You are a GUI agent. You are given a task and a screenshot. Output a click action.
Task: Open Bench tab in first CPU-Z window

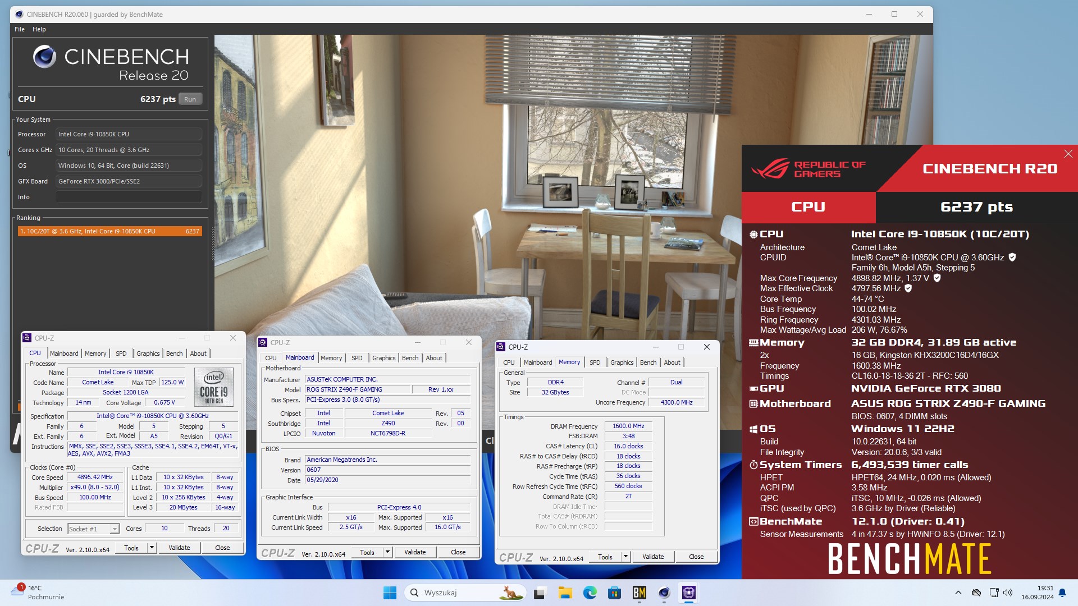[x=174, y=353]
